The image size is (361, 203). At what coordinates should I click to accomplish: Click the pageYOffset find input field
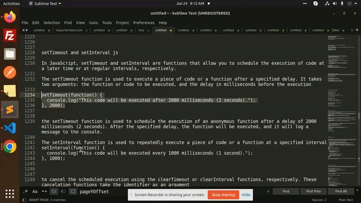pos(173,192)
